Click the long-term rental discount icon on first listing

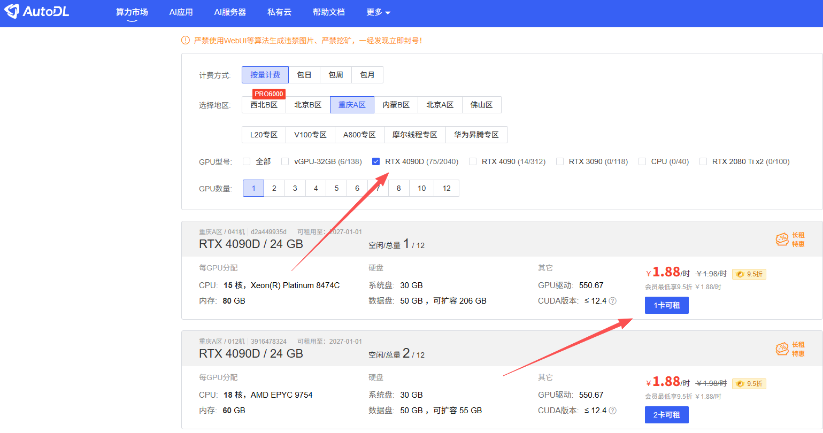pos(782,239)
